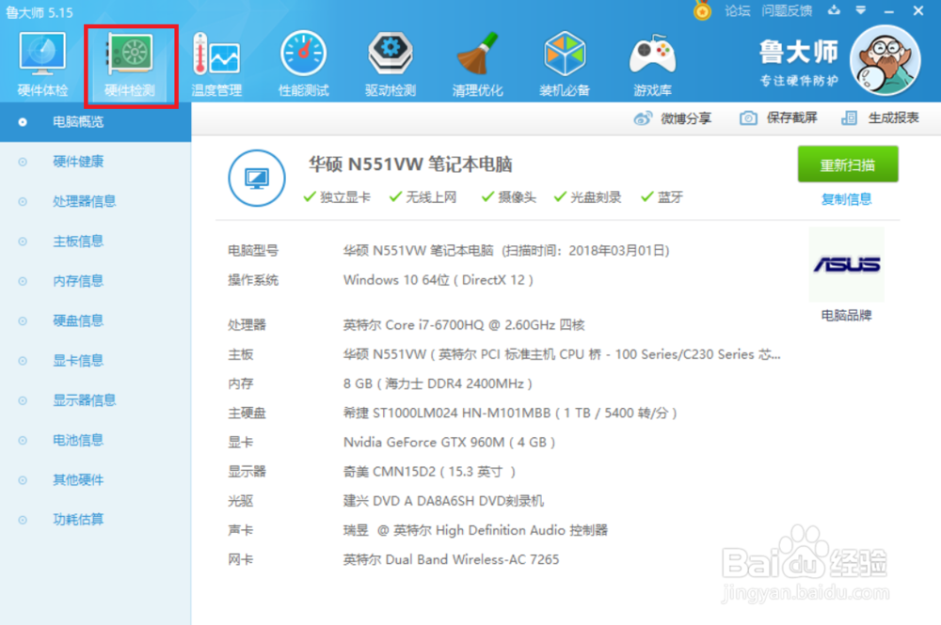Click the 光盘刻录 checkmark feature

pos(587,197)
